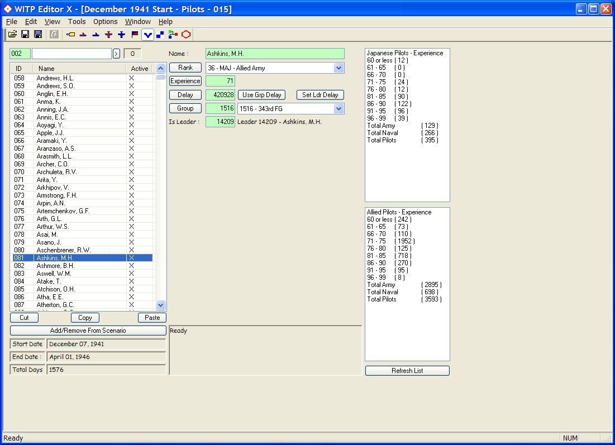Open the red-blue flag editor icon
Viewport: 615px width, 445px height.
pos(135,35)
